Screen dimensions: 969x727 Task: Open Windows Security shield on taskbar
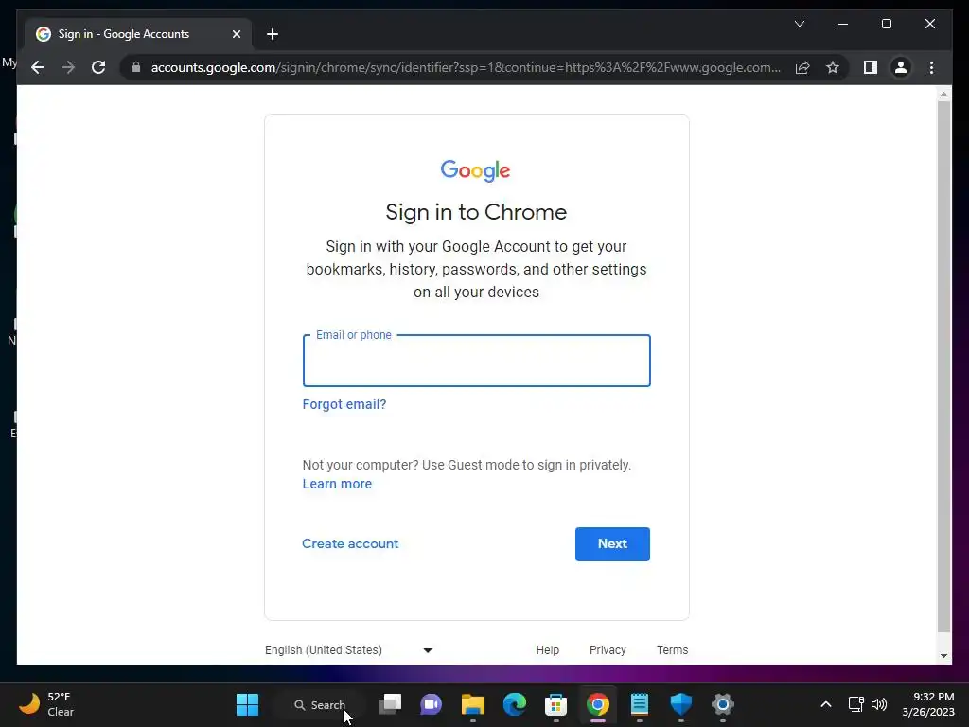(x=681, y=704)
